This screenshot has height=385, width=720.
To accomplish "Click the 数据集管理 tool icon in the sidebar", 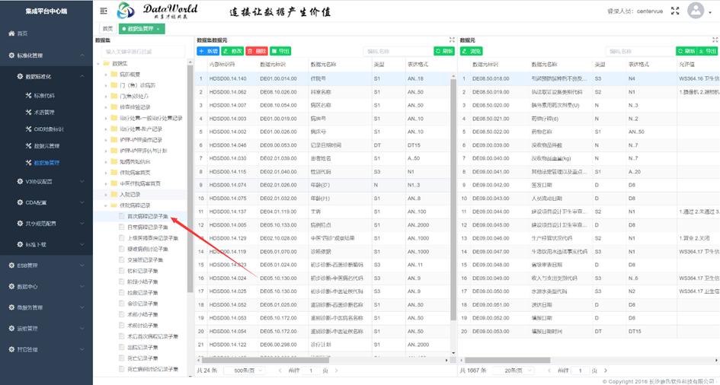I will click(x=28, y=163).
